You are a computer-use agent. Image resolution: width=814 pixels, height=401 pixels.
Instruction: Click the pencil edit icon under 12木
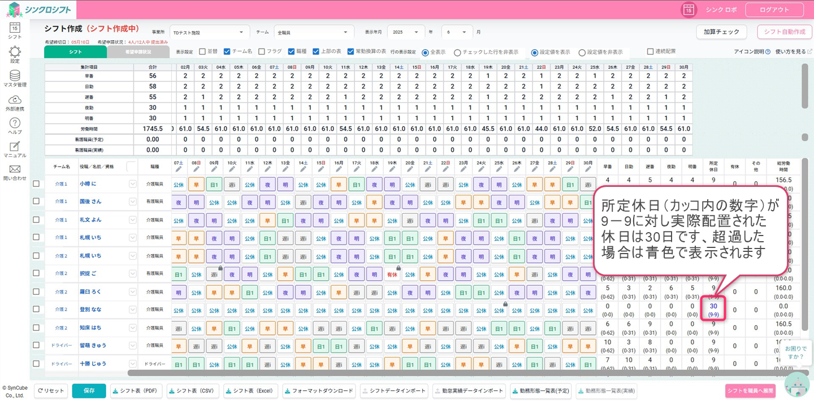(x=268, y=168)
